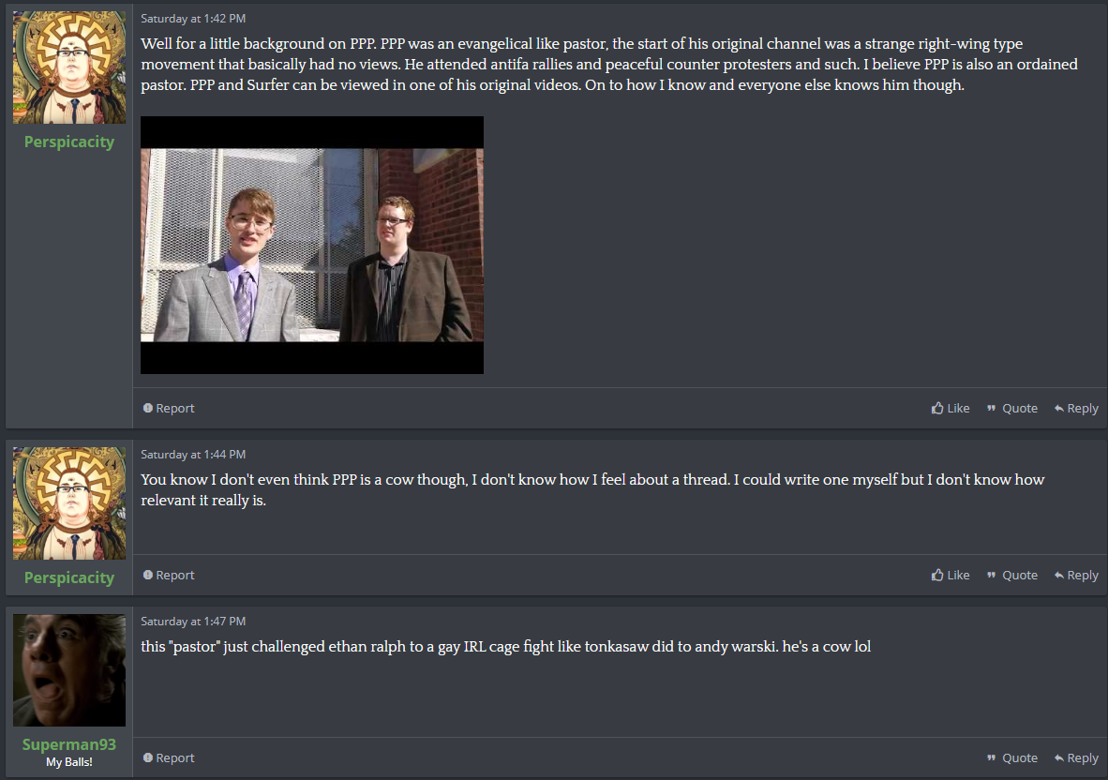Screen dimensions: 1108x780
Task: Open Perspicacity's avatar on the second post
Action: click(x=69, y=503)
